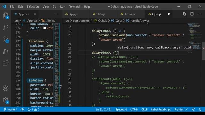Open the Terminal menu

click(75, 7)
